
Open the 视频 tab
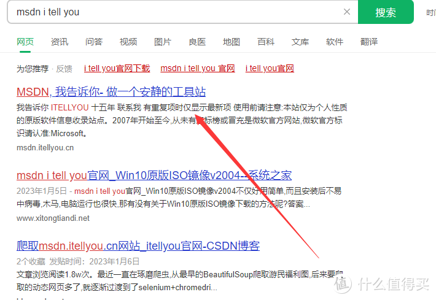[128, 42]
